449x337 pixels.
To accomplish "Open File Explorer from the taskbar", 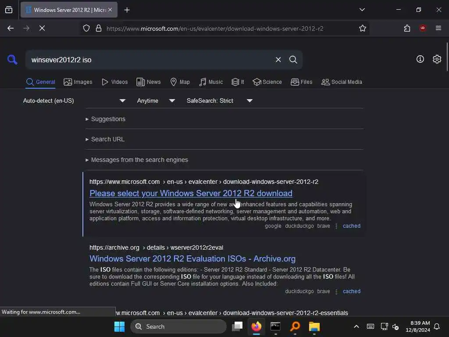I will pos(314,326).
